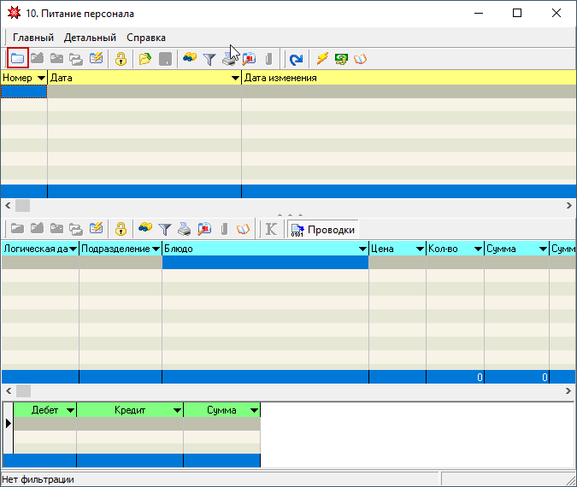Image resolution: width=577 pixels, height=487 pixels.
Task: Expand the Блюдо column filter dropdown
Action: pos(362,249)
